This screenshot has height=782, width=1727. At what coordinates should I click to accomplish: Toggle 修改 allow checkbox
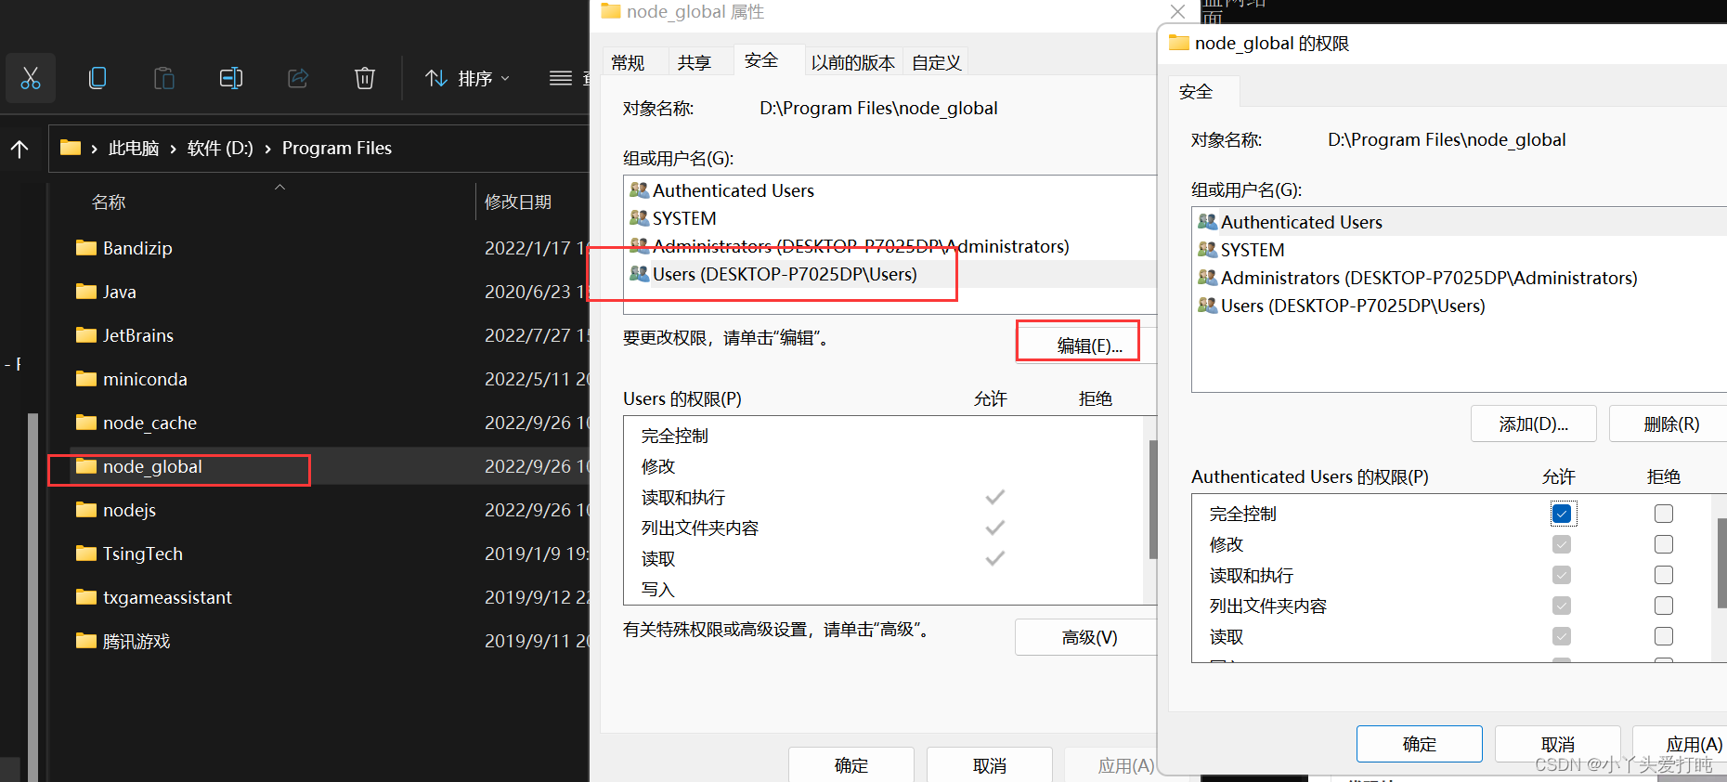[1562, 544]
